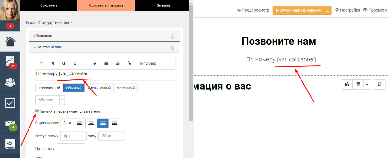Click the editor text area with {var_callcenter}

pyautogui.click(x=105, y=75)
